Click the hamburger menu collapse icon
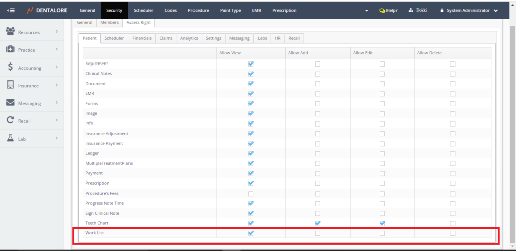516x251 pixels. pos(11,10)
